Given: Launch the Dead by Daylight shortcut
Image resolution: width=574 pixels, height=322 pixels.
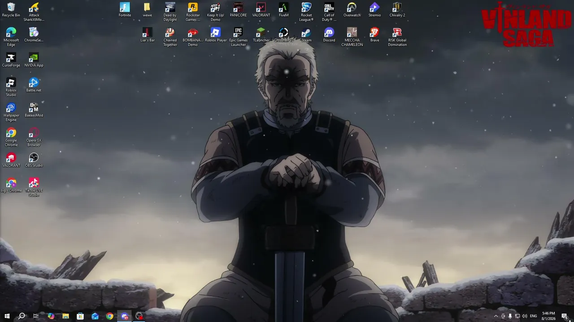Looking at the screenshot, I should coord(170,12).
